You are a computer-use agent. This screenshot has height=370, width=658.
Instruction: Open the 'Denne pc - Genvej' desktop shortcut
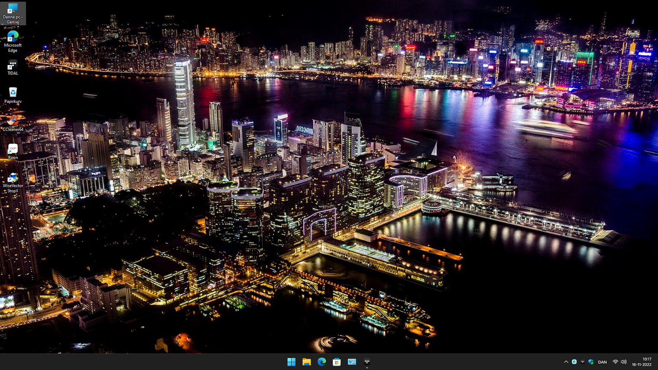(13, 13)
